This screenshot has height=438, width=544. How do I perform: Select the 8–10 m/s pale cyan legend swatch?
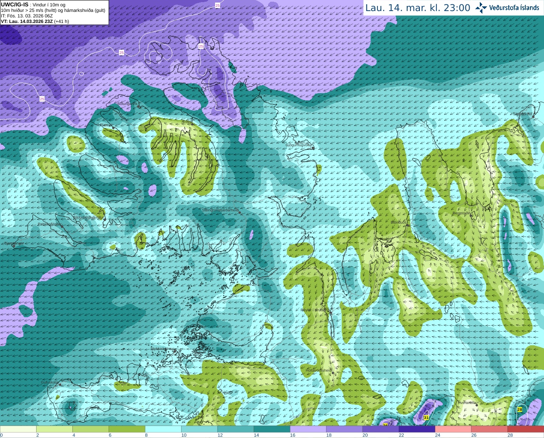(163, 429)
